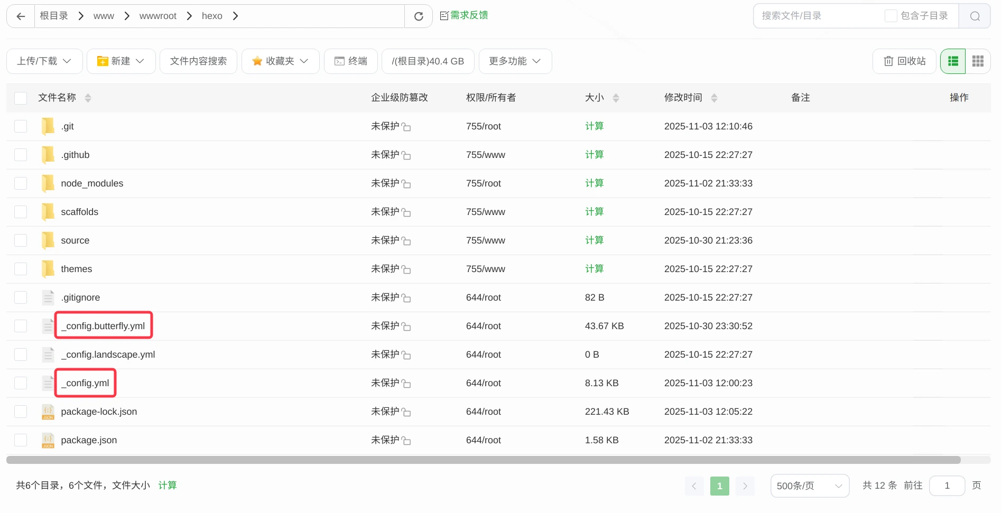Select the node_modules row checkbox

click(21, 183)
